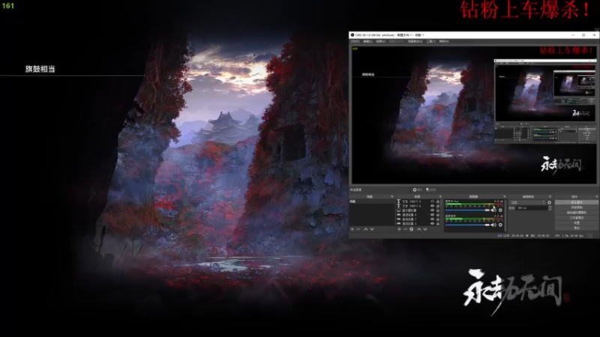Pop out the 来源 dock panel icon
This screenshot has width=600, height=337.
[x=440, y=196]
